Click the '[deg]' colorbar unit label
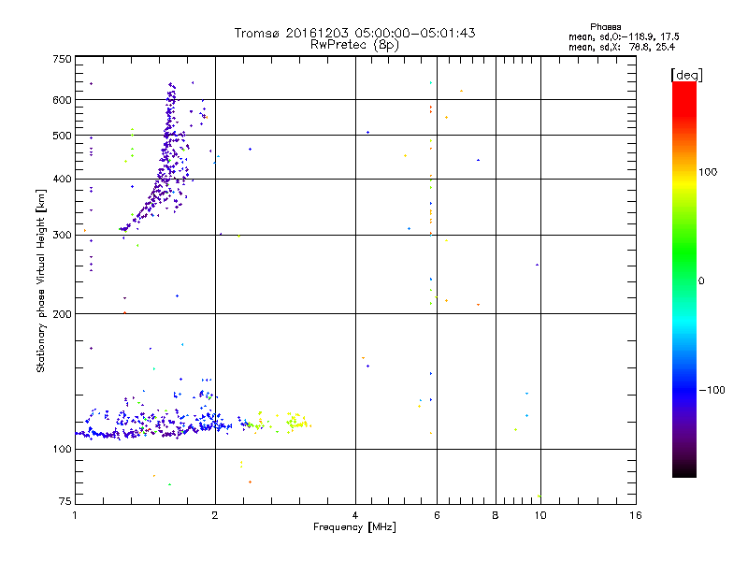748x561 pixels. coord(686,75)
